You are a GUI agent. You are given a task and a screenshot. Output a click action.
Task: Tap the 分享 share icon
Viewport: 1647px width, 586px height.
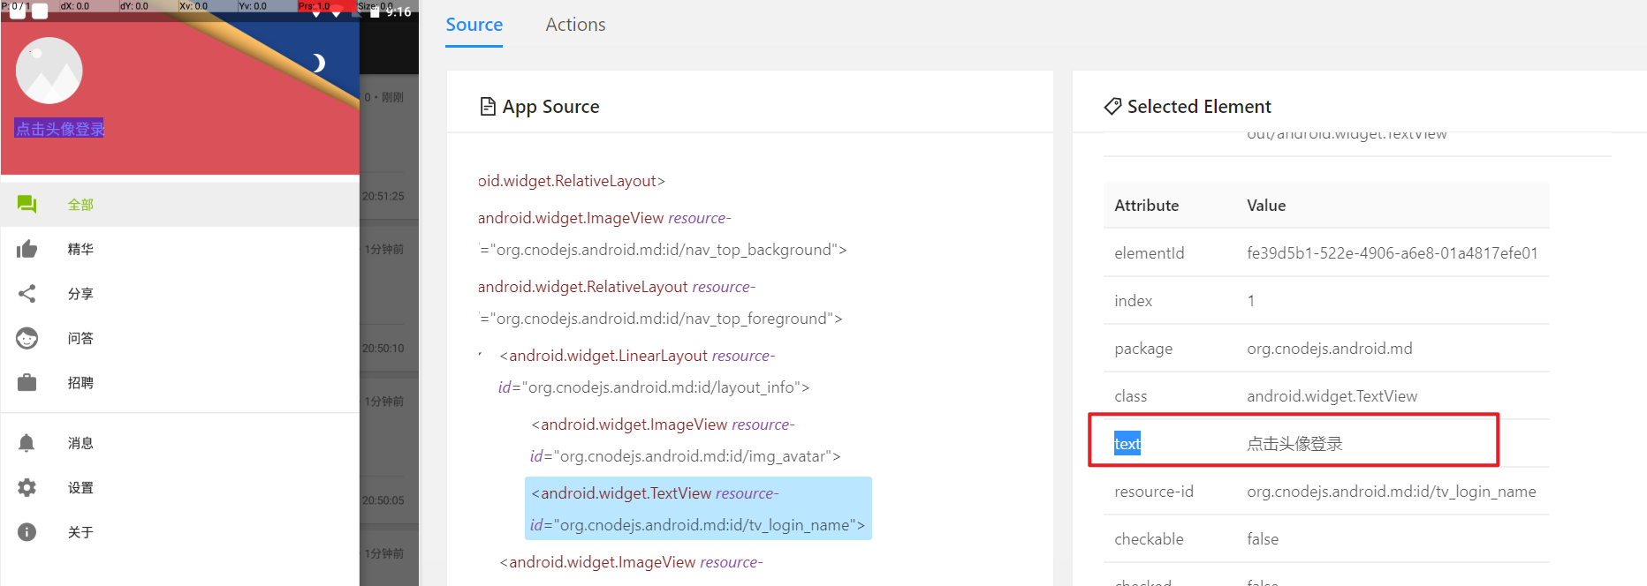pyautogui.click(x=27, y=294)
